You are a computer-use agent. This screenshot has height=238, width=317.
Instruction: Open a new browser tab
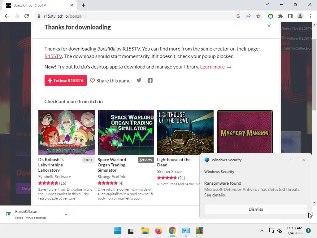point(84,5)
